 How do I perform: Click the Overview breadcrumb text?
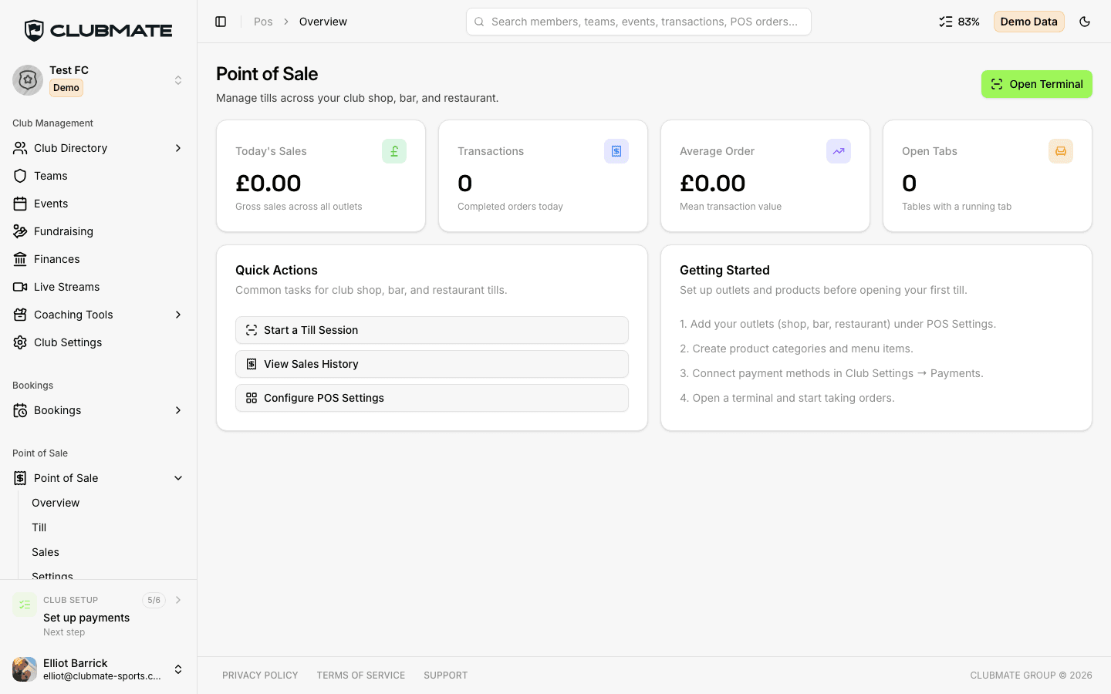[x=323, y=22]
